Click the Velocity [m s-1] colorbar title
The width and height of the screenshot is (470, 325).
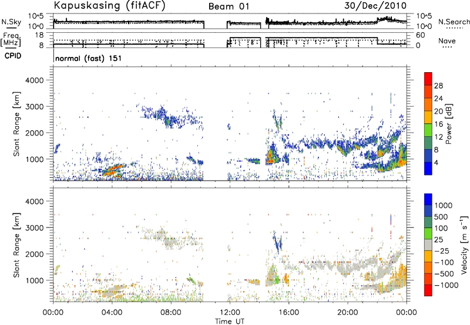464,245
